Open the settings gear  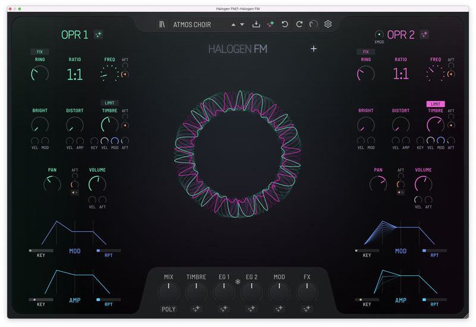[328, 24]
